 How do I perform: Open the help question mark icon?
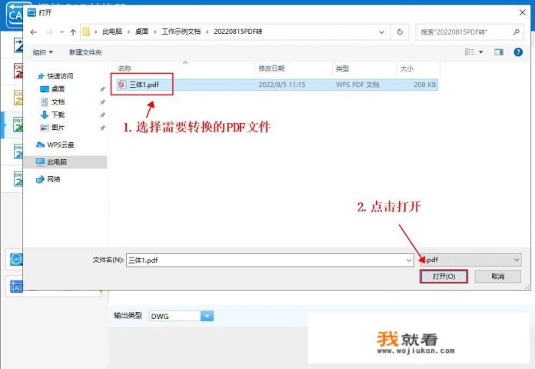[518, 52]
